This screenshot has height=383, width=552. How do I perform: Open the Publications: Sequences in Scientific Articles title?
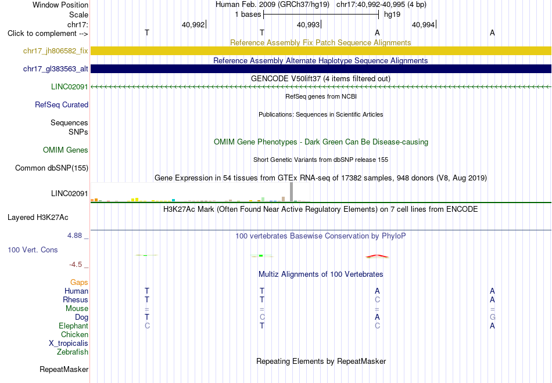coord(321,114)
